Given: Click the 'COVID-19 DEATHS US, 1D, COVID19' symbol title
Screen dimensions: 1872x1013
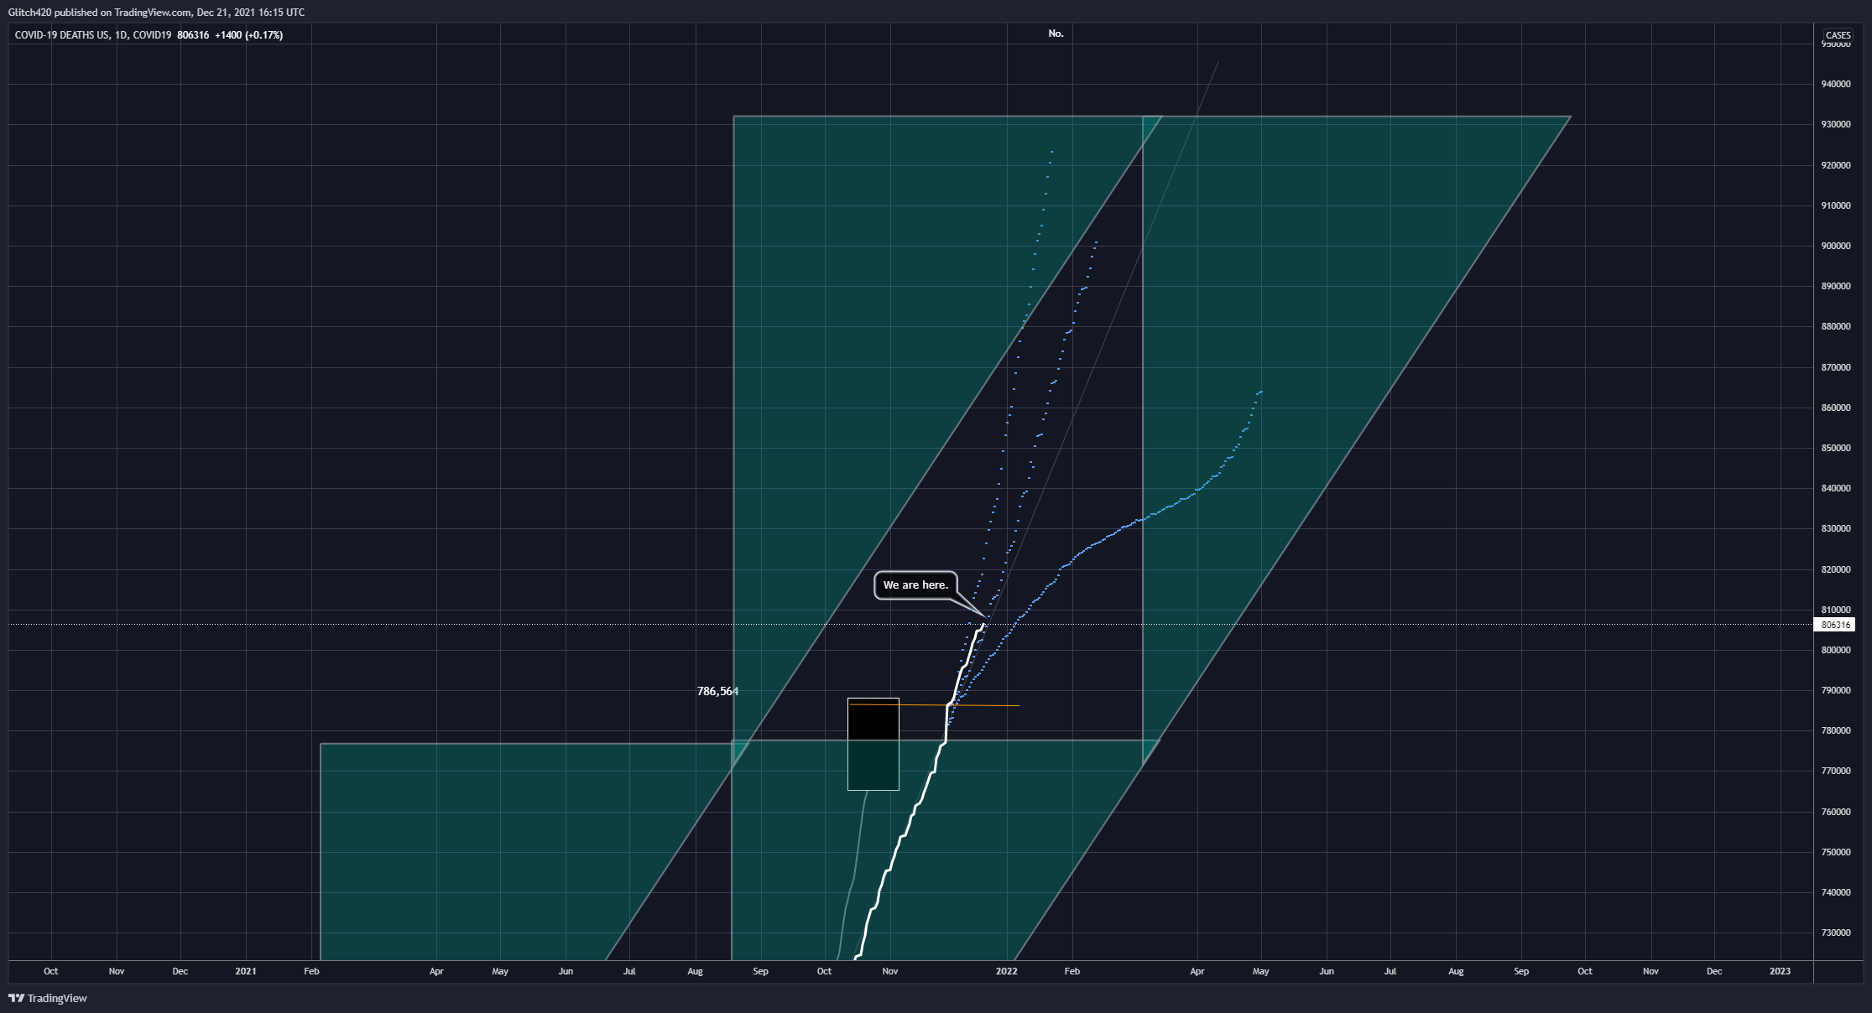Looking at the screenshot, I should point(93,35).
